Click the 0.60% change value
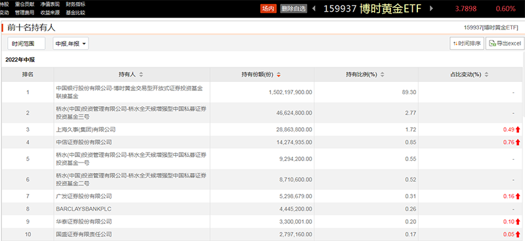The image size is (525, 241). pyautogui.click(x=505, y=9)
